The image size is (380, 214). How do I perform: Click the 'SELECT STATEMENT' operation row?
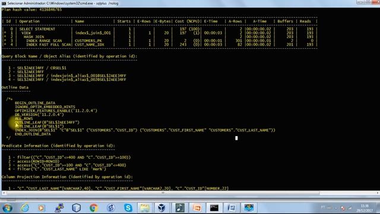click(x=37, y=29)
